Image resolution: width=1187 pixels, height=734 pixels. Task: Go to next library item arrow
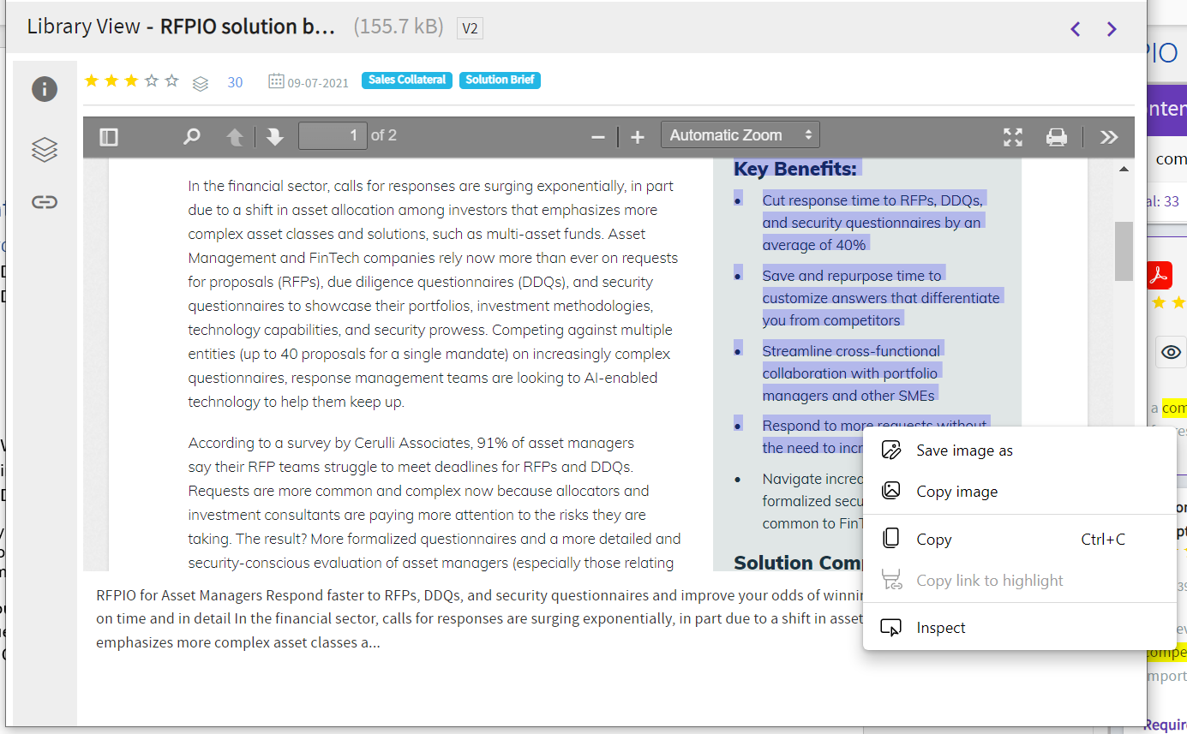pos(1112,29)
